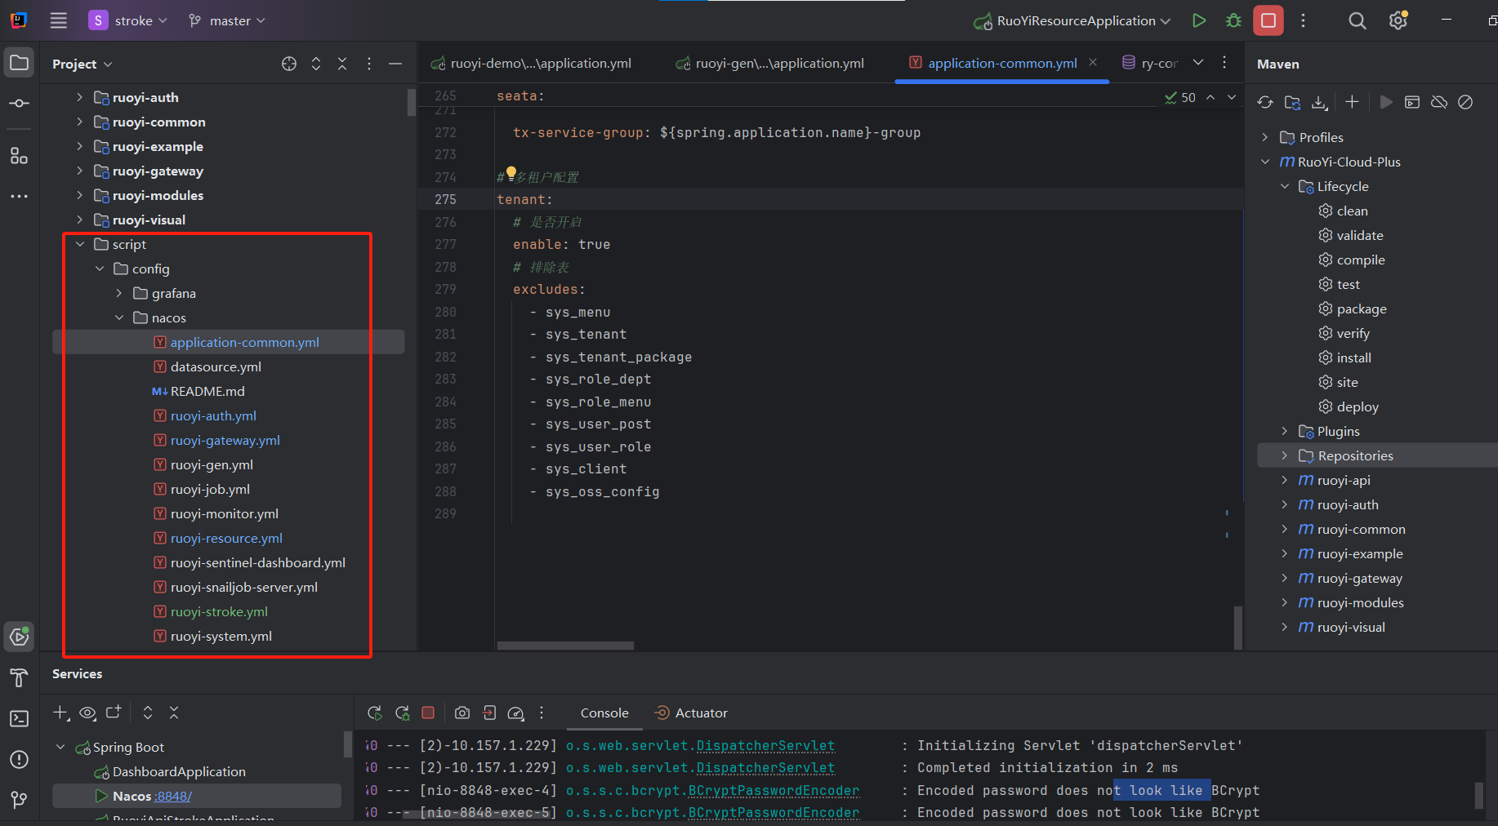Rerun service in Services toolbar

coord(375,713)
